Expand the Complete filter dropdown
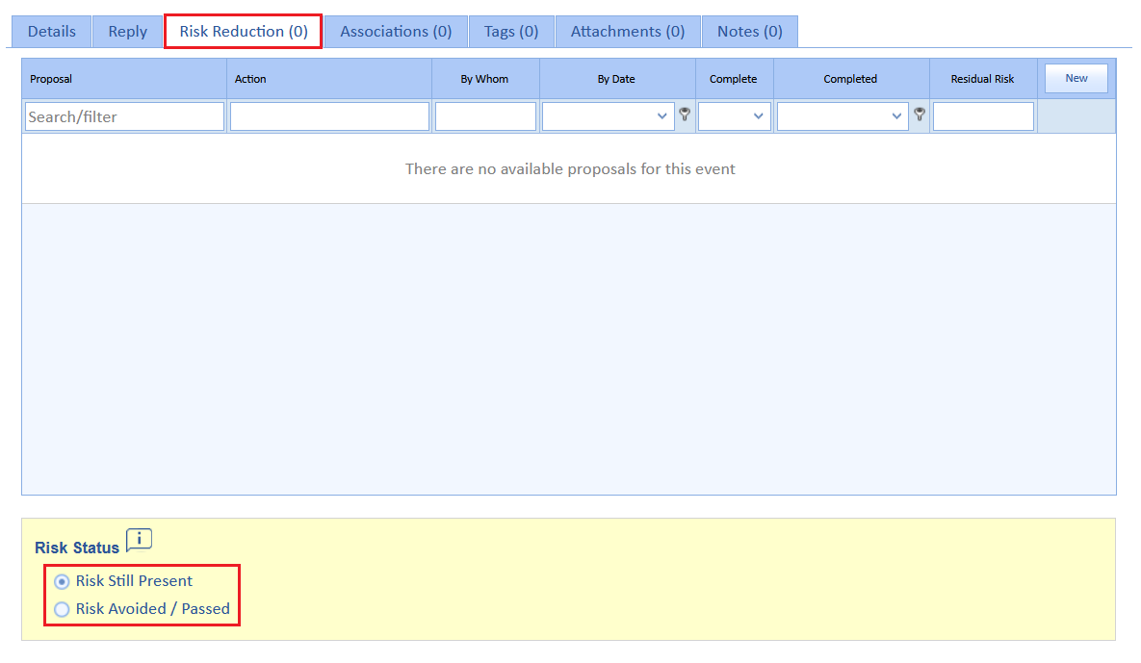The height and width of the screenshot is (663, 1141). point(734,116)
